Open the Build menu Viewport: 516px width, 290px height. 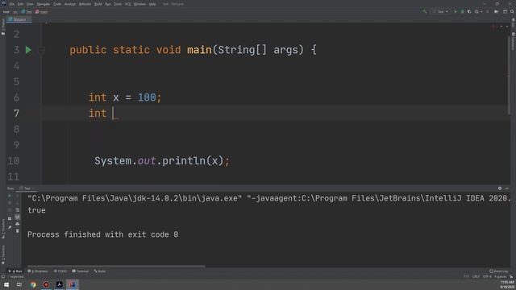click(x=98, y=4)
